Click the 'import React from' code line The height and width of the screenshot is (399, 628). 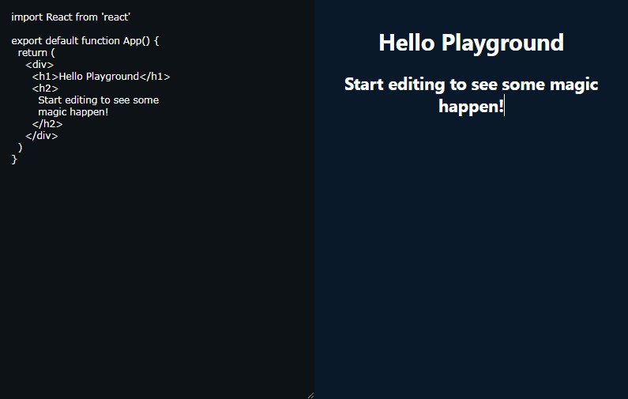coord(71,17)
